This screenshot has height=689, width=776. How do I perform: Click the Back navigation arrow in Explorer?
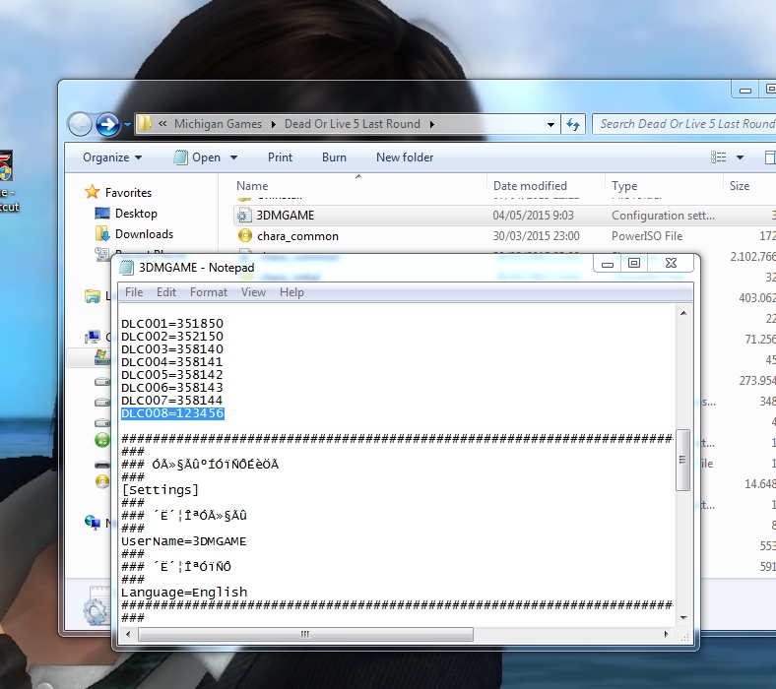point(80,125)
